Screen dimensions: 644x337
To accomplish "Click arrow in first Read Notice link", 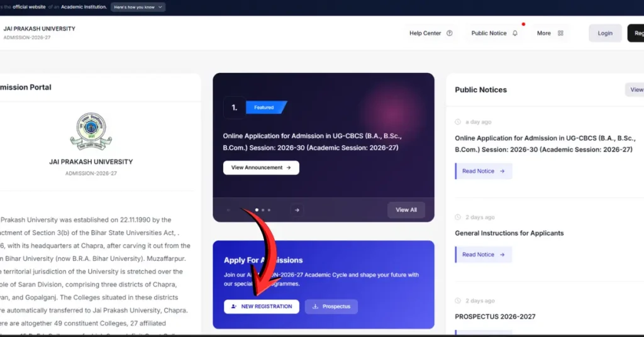I will [502, 171].
